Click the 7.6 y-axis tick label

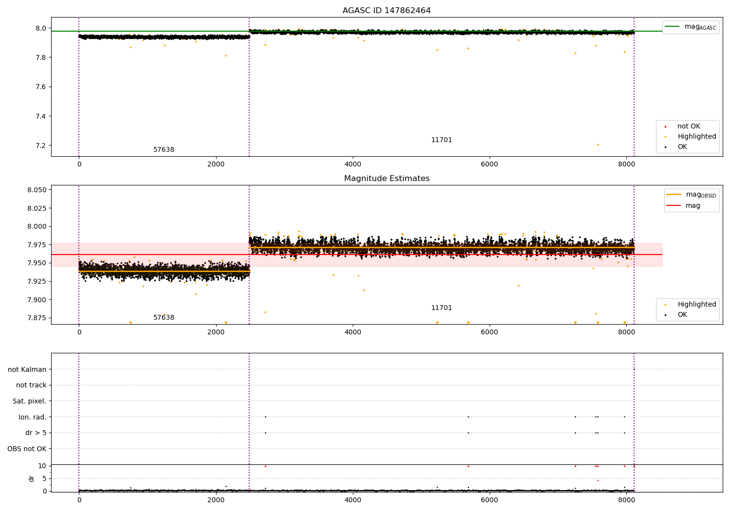point(41,87)
